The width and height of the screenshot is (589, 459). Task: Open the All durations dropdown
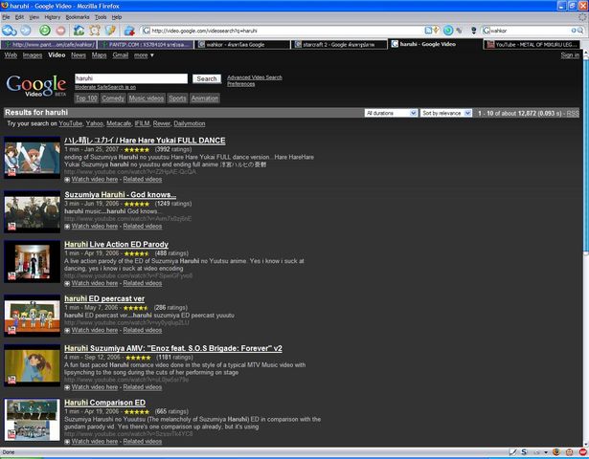click(391, 113)
